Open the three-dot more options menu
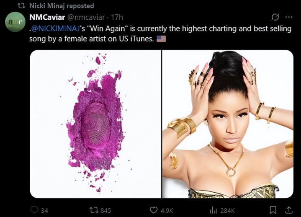This screenshot has width=301, height=217. (288, 17)
